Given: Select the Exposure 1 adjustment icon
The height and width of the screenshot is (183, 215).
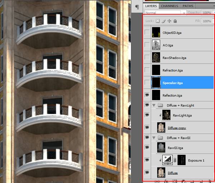Looking at the screenshot, I should coord(167,160).
